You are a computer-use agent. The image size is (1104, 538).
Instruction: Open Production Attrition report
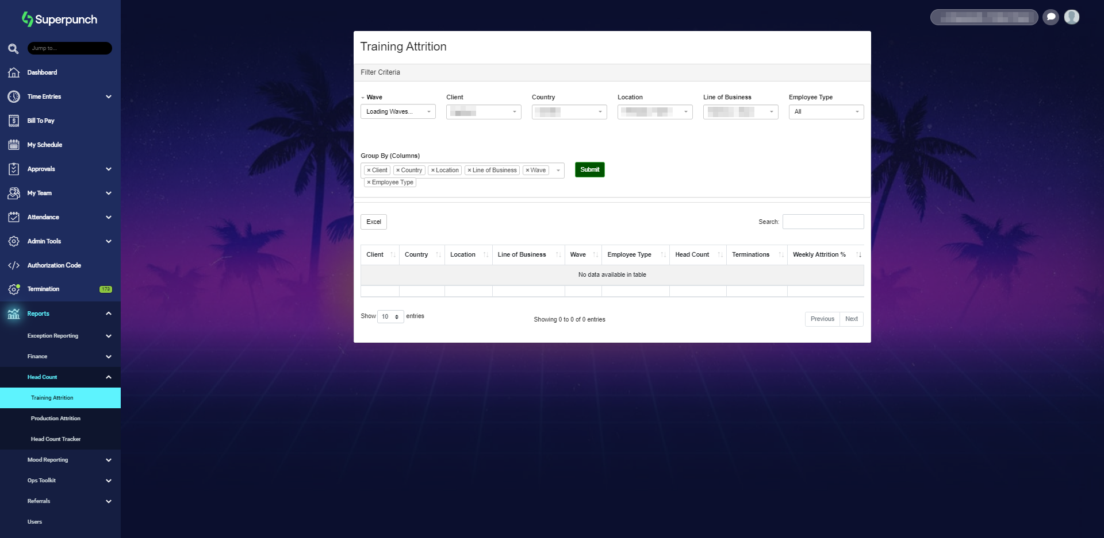click(56, 419)
